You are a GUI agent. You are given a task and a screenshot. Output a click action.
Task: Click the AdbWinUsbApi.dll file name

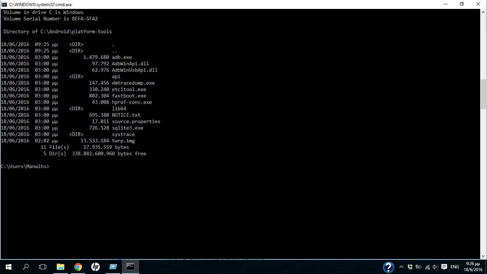click(x=135, y=70)
